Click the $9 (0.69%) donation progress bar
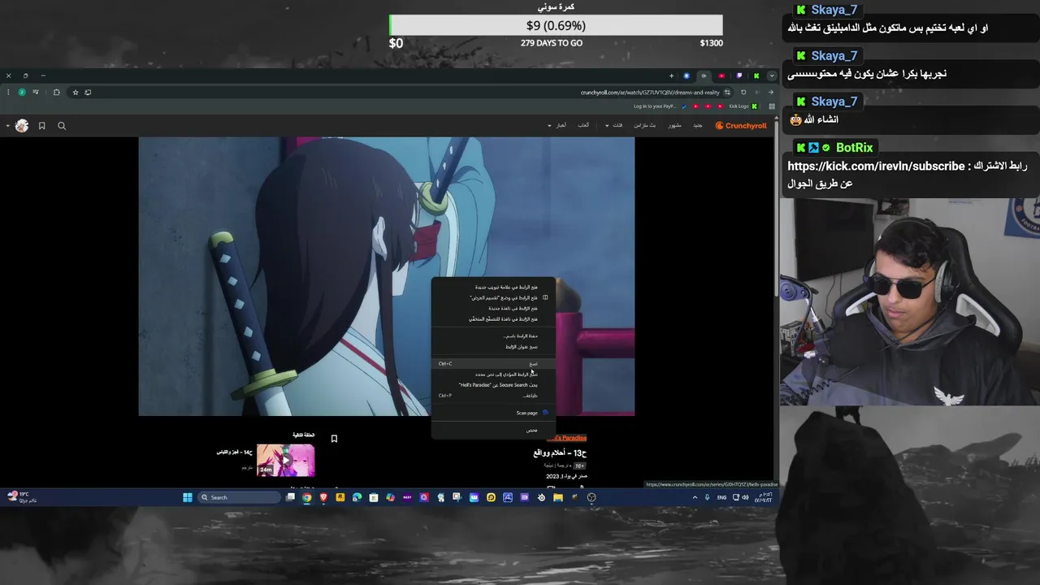The image size is (1040, 585). pyautogui.click(x=556, y=25)
